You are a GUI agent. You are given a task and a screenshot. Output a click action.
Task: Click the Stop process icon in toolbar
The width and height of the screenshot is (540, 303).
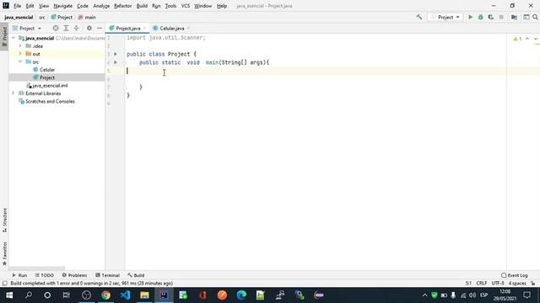coord(501,17)
